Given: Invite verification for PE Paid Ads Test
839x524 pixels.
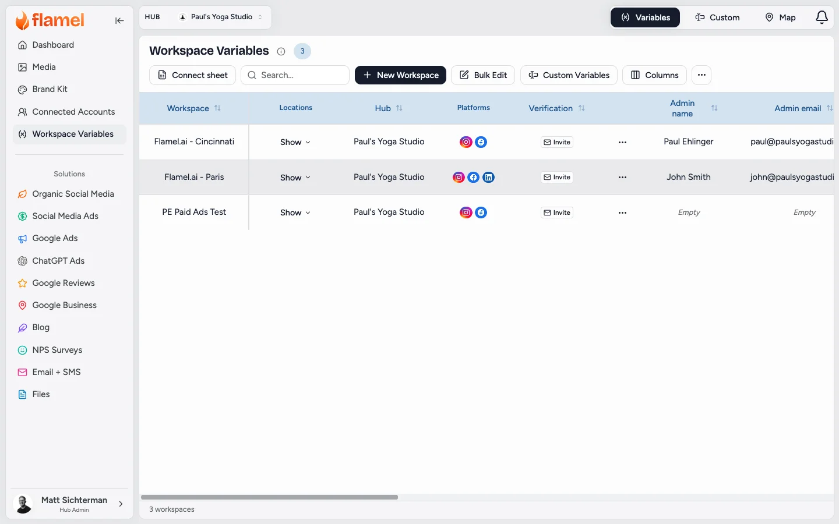Looking at the screenshot, I should click(557, 213).
